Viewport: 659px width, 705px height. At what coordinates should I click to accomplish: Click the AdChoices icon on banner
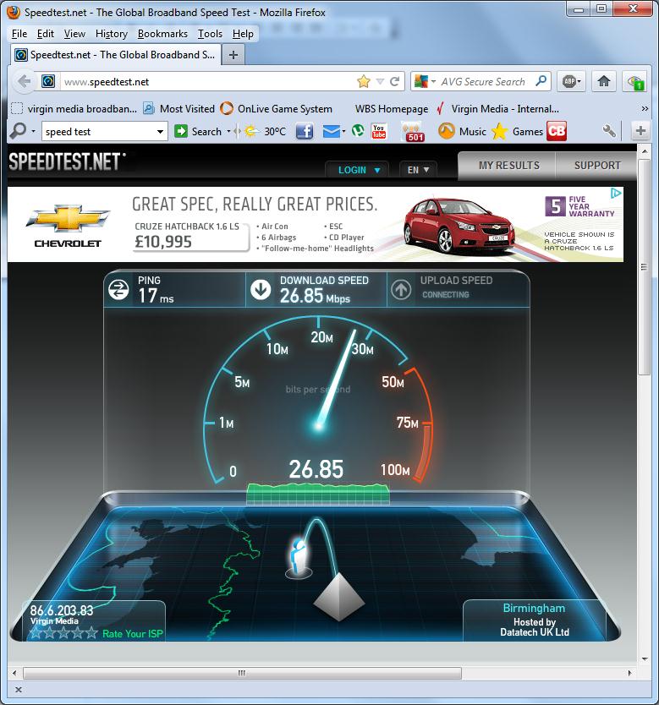click(615, 194)
